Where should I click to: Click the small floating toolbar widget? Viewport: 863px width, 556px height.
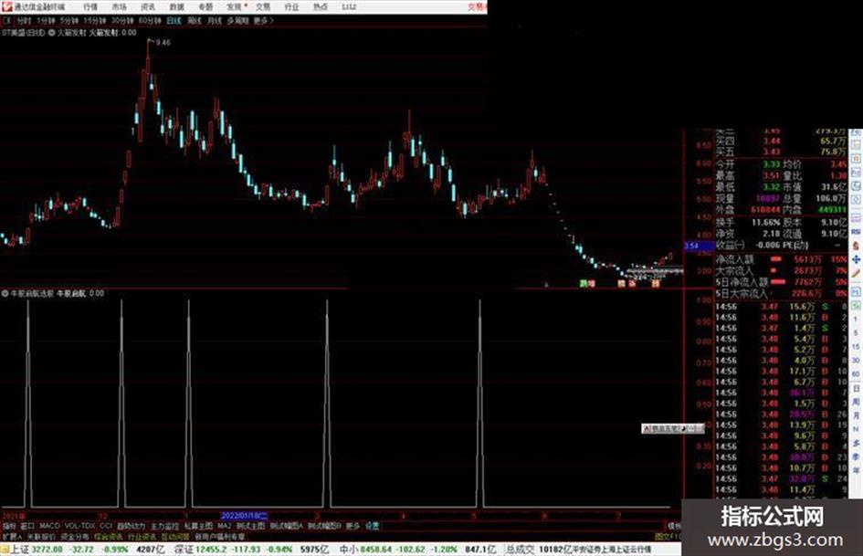point(672,428)
